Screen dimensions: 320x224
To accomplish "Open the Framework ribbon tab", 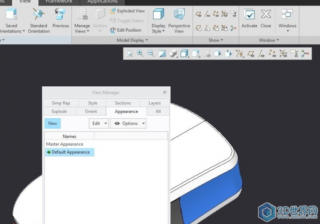I will tap(59, 2).
